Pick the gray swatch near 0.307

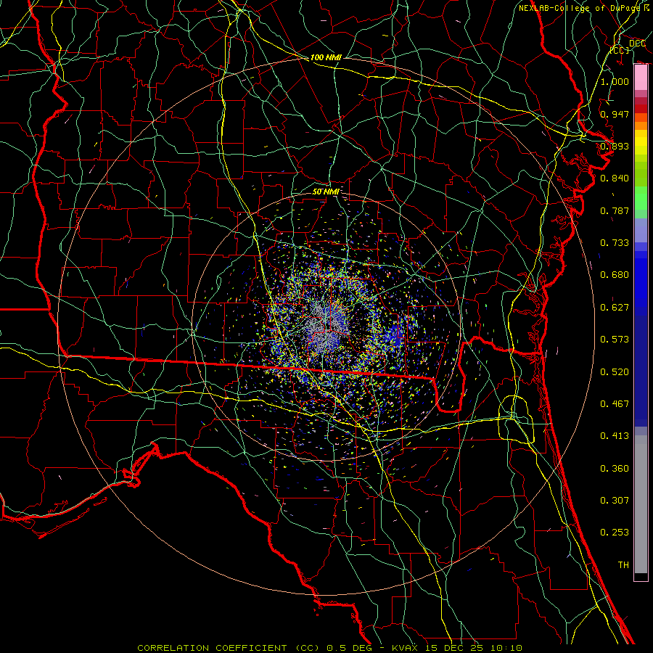[641, 504]
